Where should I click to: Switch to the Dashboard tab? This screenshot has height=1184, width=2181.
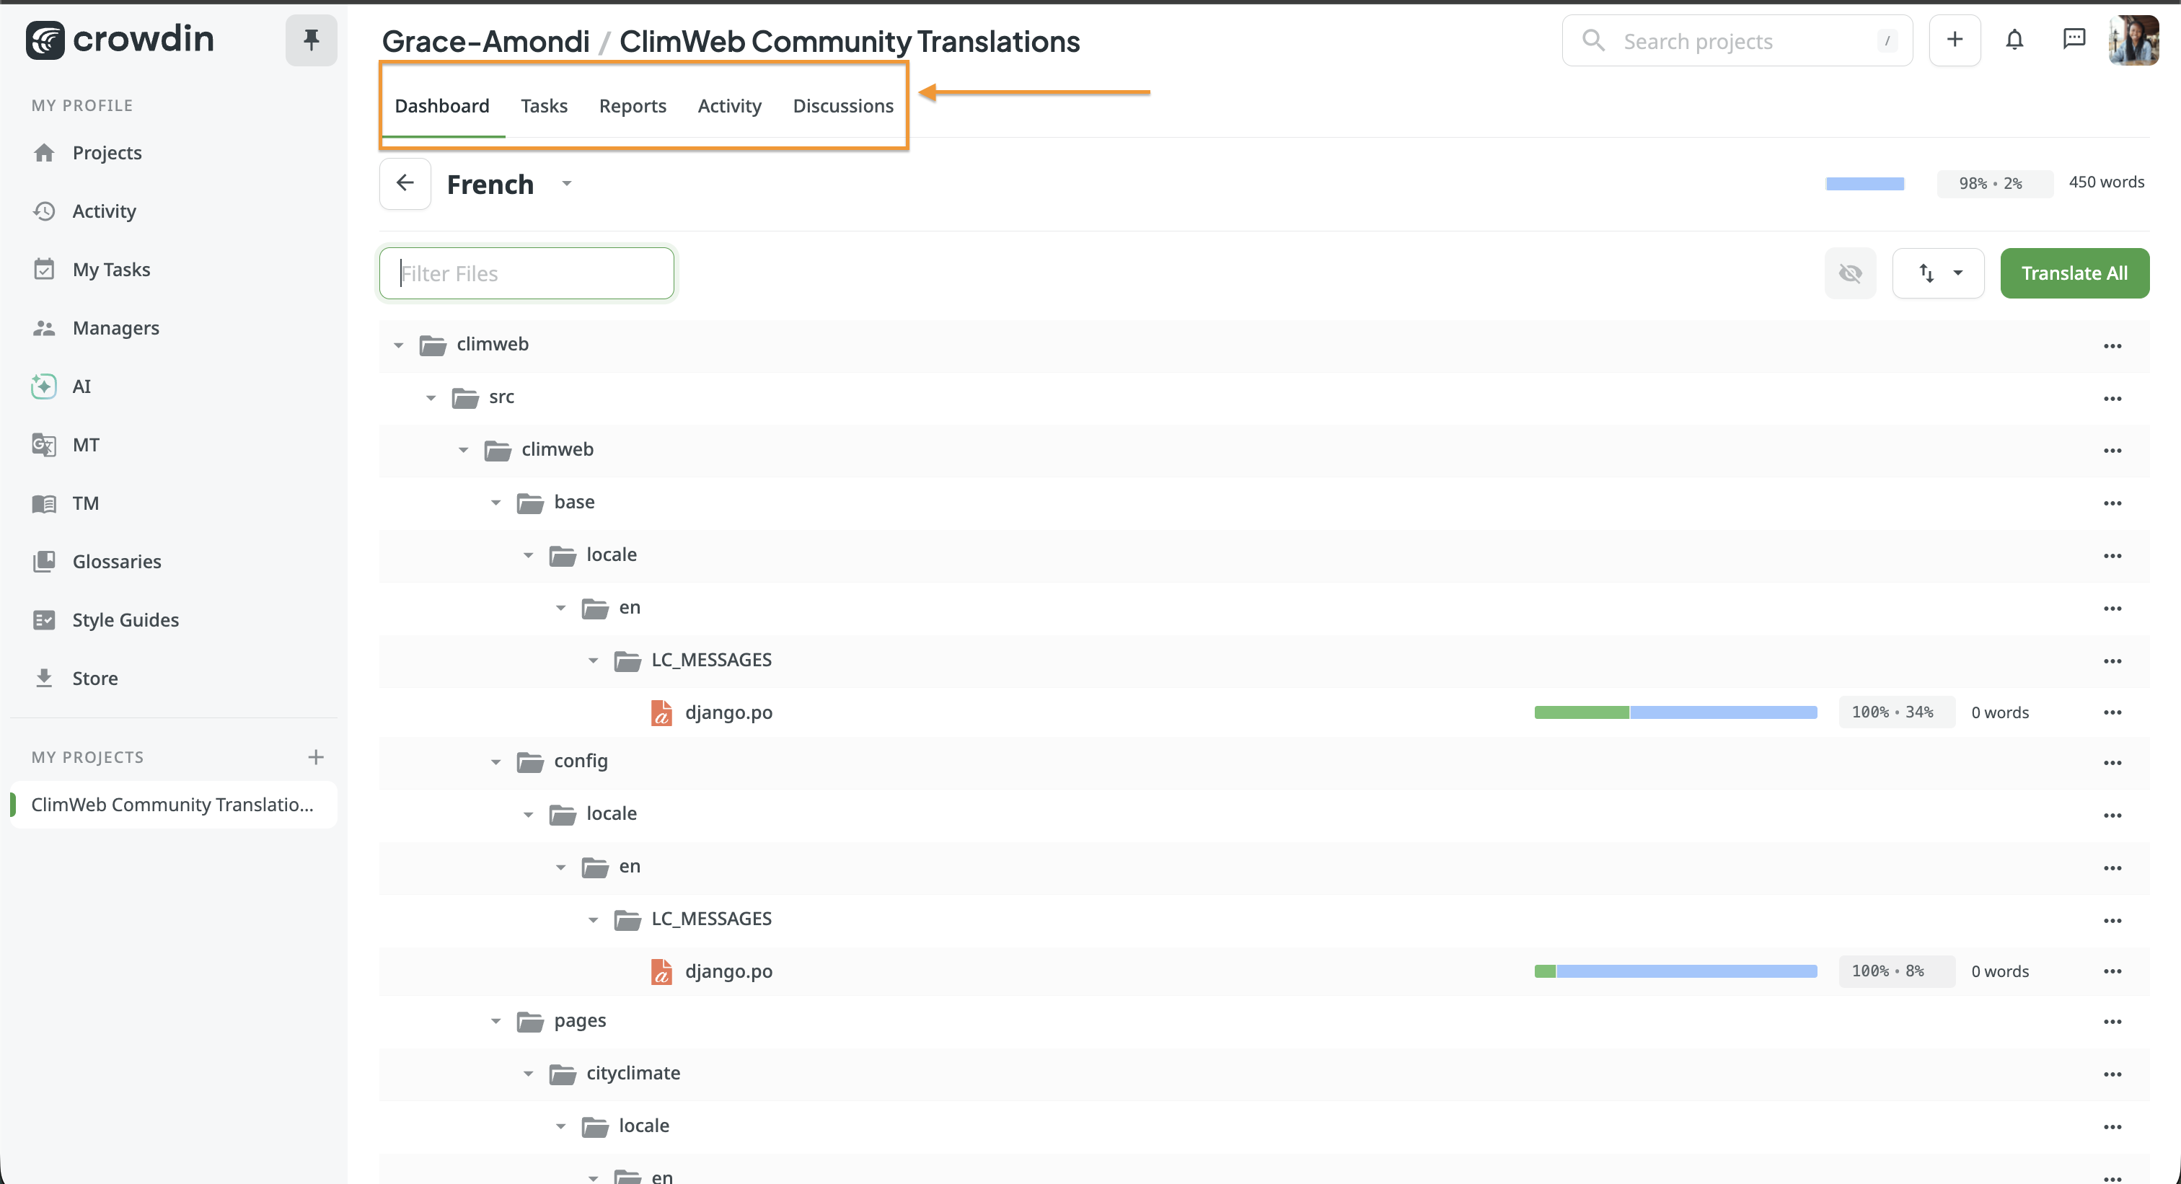tap(442, 106)
